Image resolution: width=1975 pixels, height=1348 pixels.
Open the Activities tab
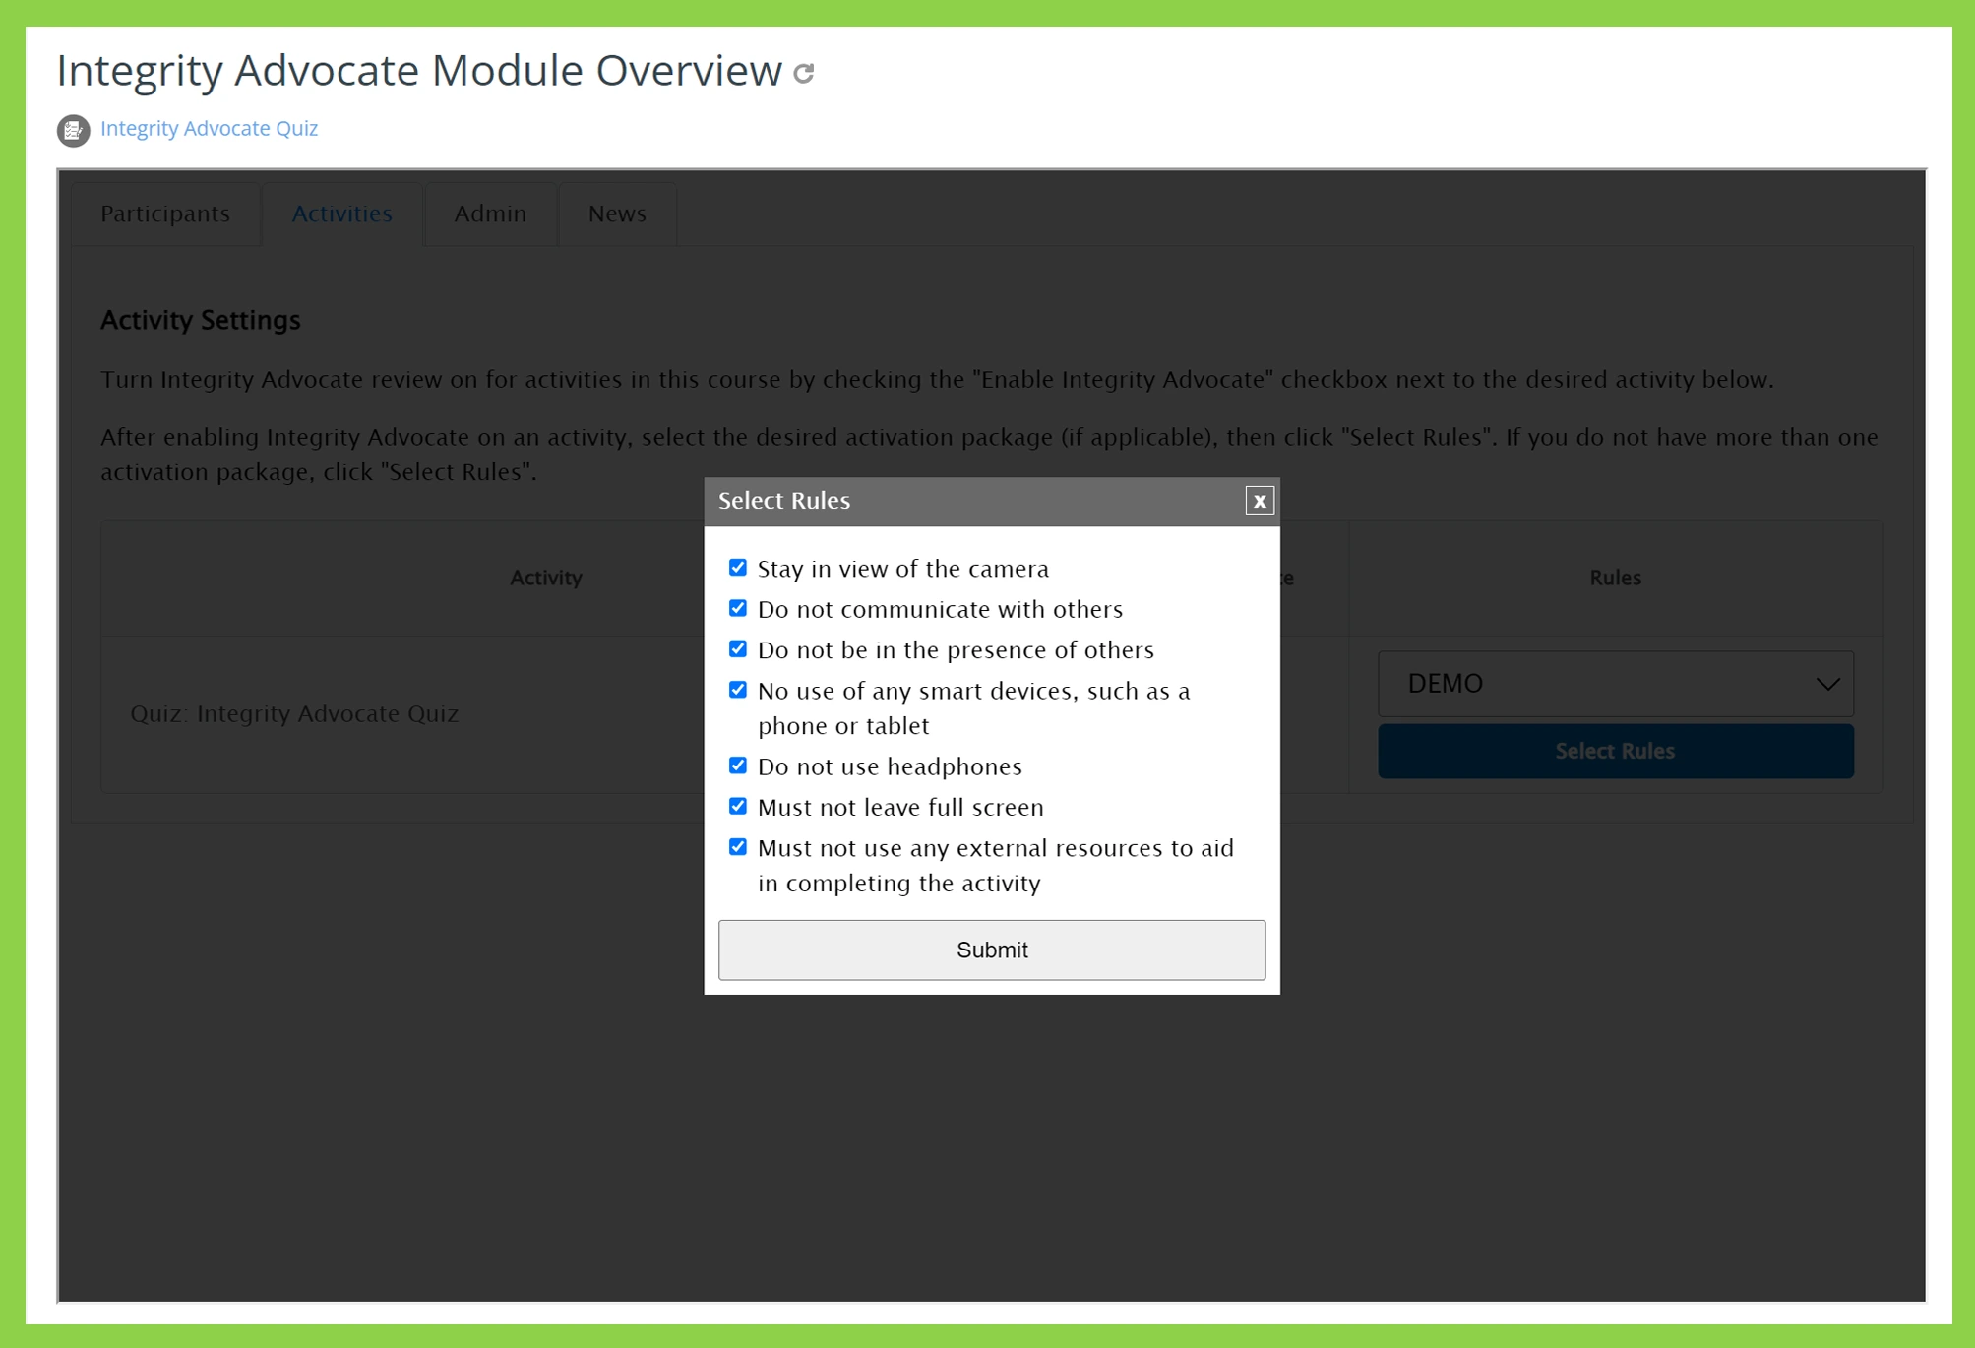pyautogui.click(x=342, y=214)
